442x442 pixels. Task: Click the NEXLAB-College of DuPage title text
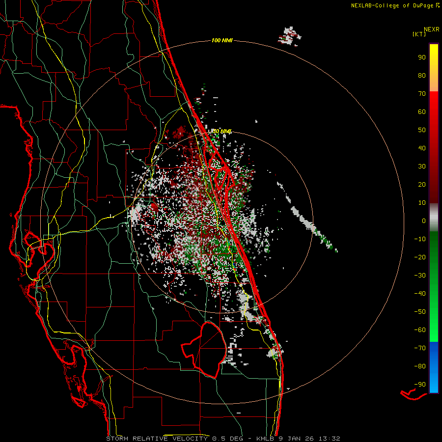tap(392, 5)
